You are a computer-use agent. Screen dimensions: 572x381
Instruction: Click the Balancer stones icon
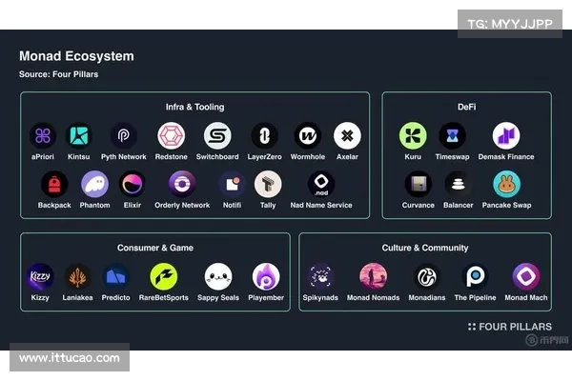(x=459, y=184)
